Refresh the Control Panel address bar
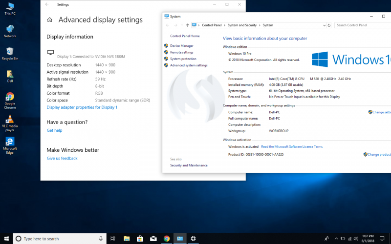391x244 pixels. point(329,25)
